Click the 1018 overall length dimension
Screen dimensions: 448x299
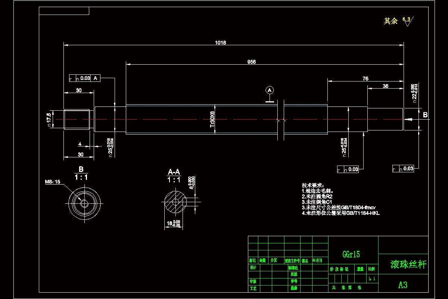pyautogui.click(x=220, y=43)
